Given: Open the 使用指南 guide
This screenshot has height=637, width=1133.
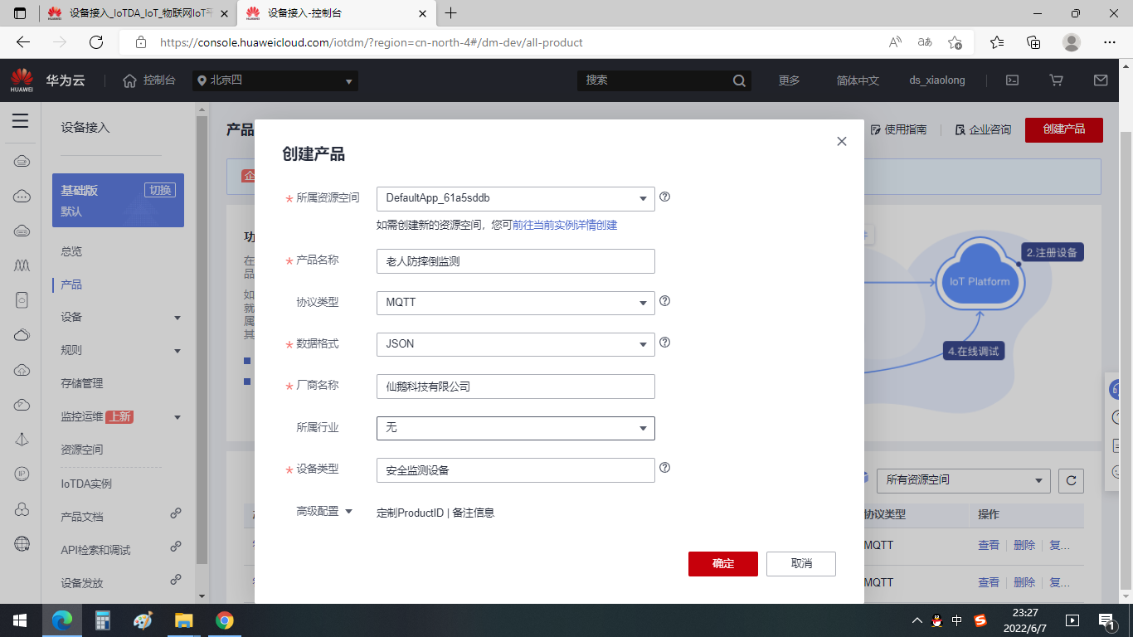Looking at the screenshot, I should pos(898,129).
